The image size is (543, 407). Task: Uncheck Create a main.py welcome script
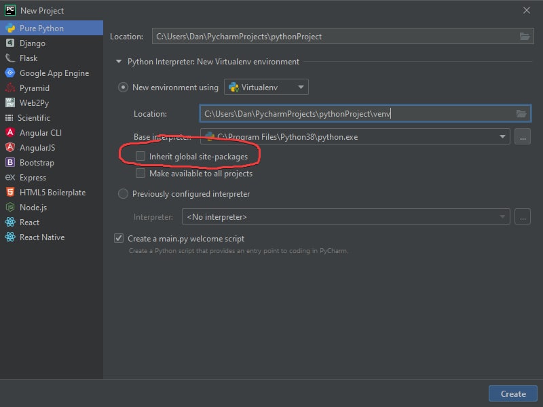pyautogui.click(x=119, y=238)
